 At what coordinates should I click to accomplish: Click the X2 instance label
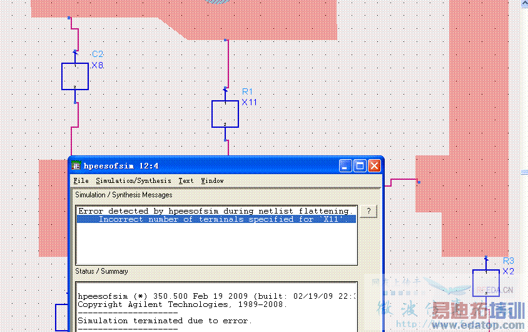(x=508, y=271)
